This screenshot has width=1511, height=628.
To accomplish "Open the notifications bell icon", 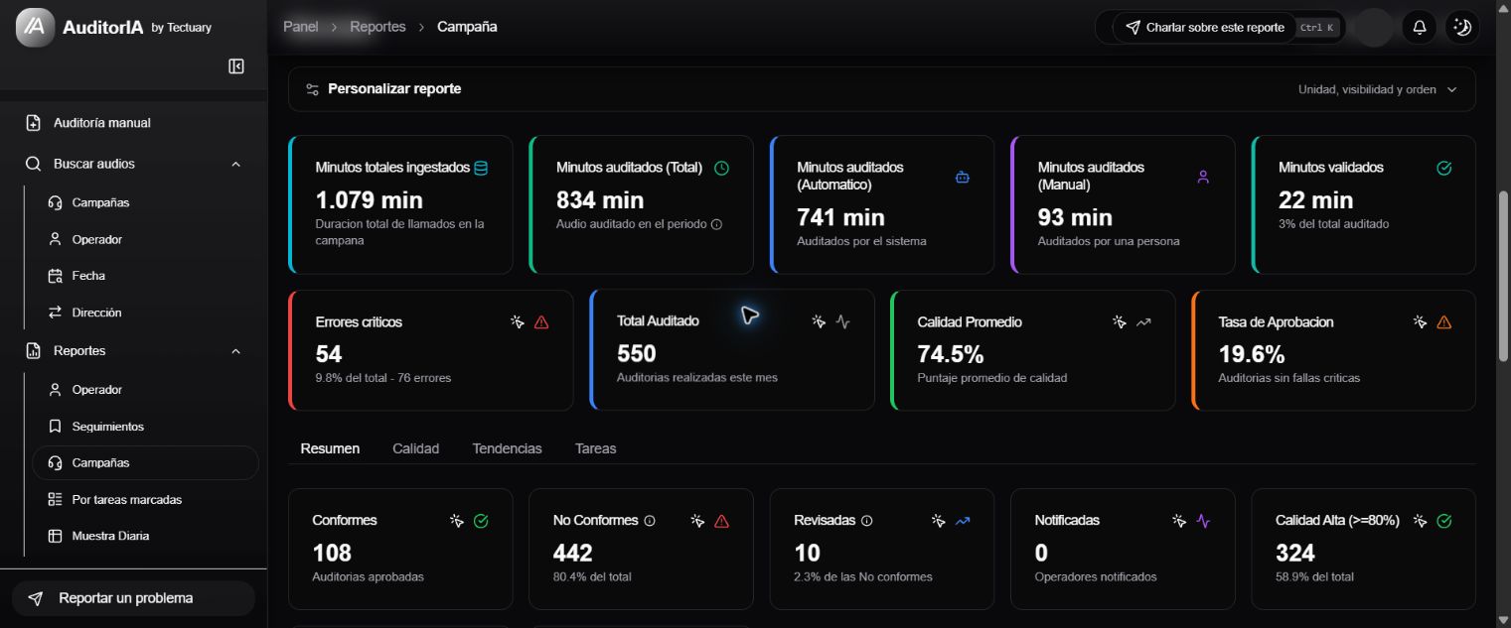I will [x=1420, y=28].
